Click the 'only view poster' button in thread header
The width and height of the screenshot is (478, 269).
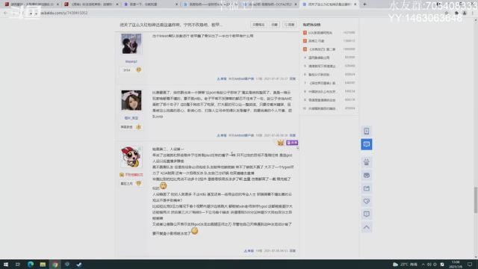coord(258,25)
